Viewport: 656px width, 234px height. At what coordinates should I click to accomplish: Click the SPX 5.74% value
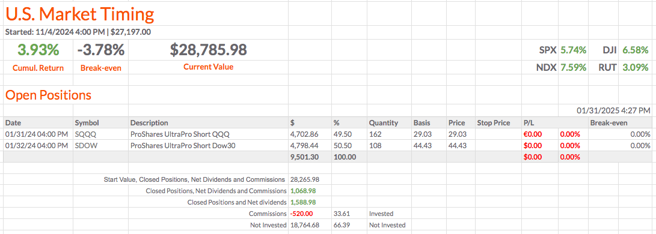[573, 50]
